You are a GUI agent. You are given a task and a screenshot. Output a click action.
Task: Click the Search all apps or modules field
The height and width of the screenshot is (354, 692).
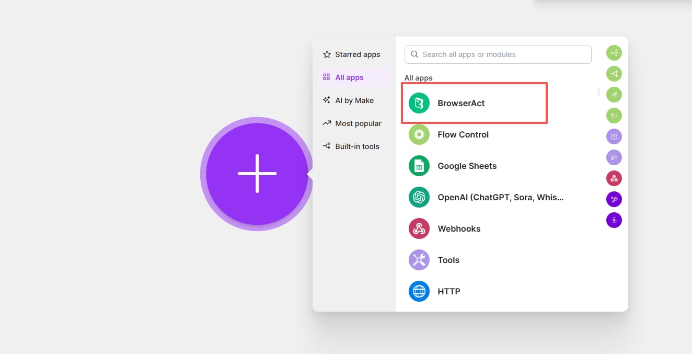pyautogui.click(x=498, y=54)
